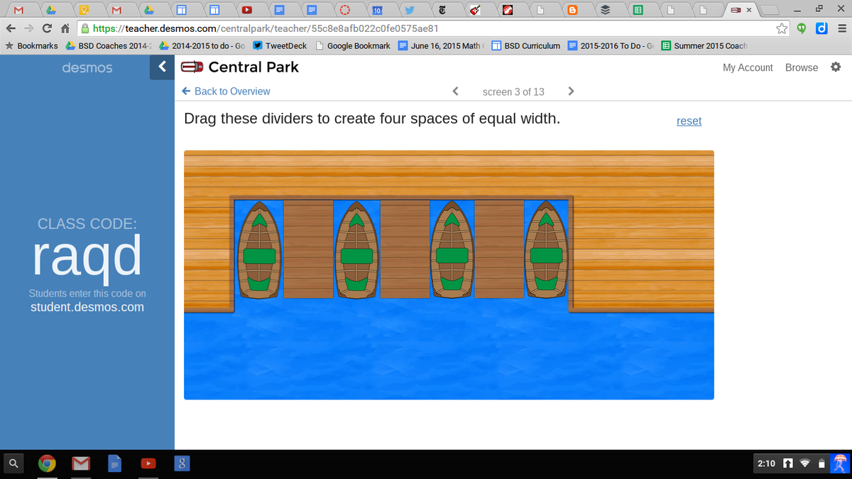The image size is (852, 479).
Task: Click the leftmost rowboat
Action: pyautogui.click(x=259, y=248)
